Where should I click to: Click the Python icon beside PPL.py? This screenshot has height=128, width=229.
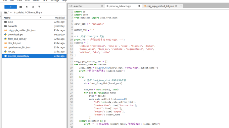pos(6,52)
